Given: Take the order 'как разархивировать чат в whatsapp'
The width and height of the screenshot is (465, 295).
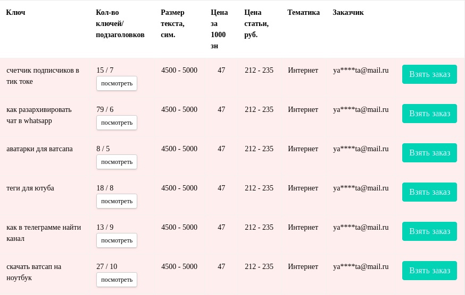Looking at the screenshot, I should coord(429,114).
